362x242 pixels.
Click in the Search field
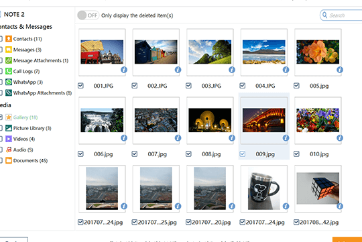(342, 15)
